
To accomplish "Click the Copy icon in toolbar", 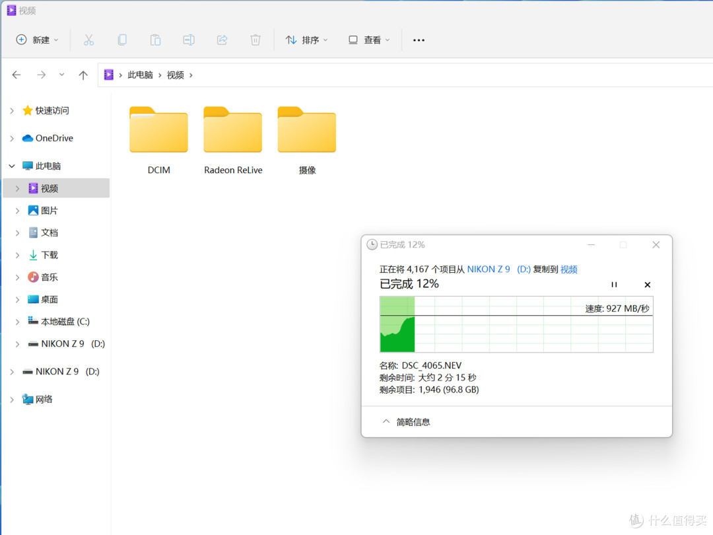I will 122,40.
